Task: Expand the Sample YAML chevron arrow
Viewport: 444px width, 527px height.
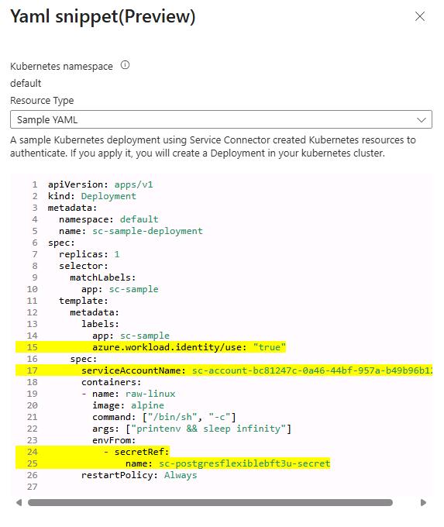Action: click(x=422, y=119)
